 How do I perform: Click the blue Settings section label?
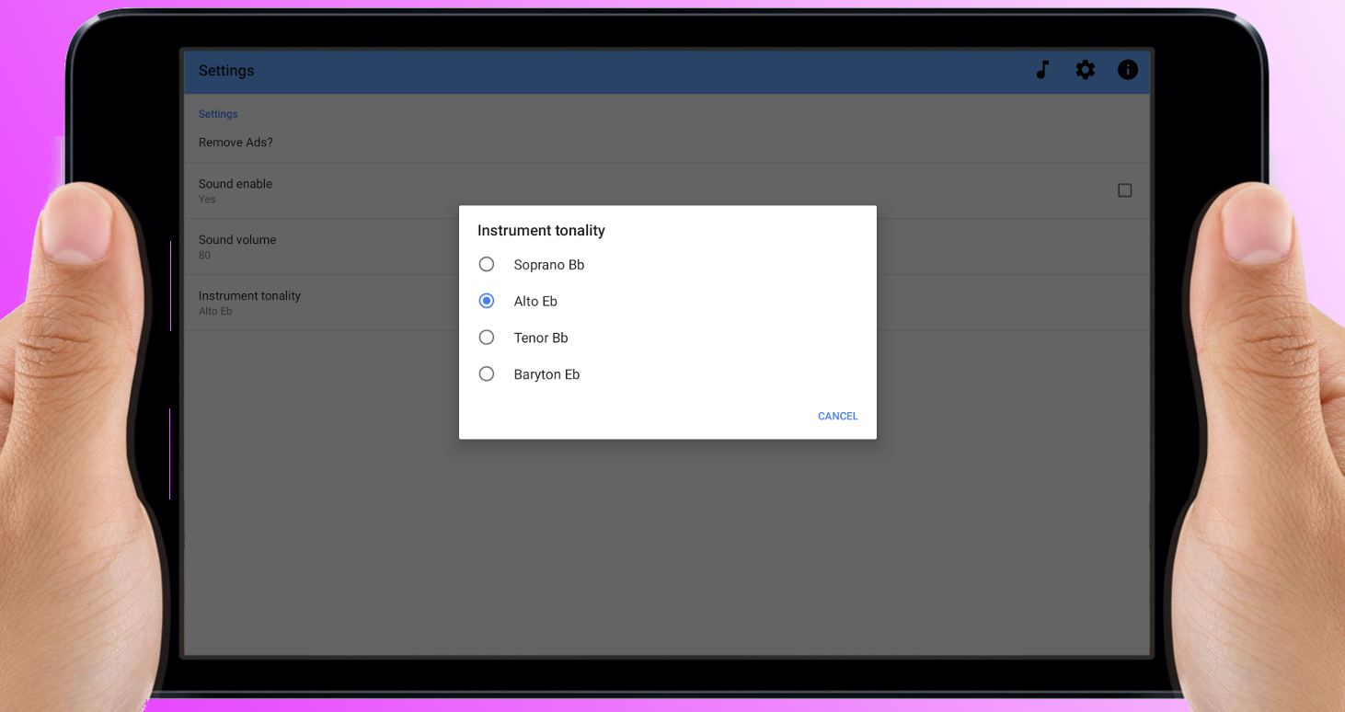tap(218, 114)
